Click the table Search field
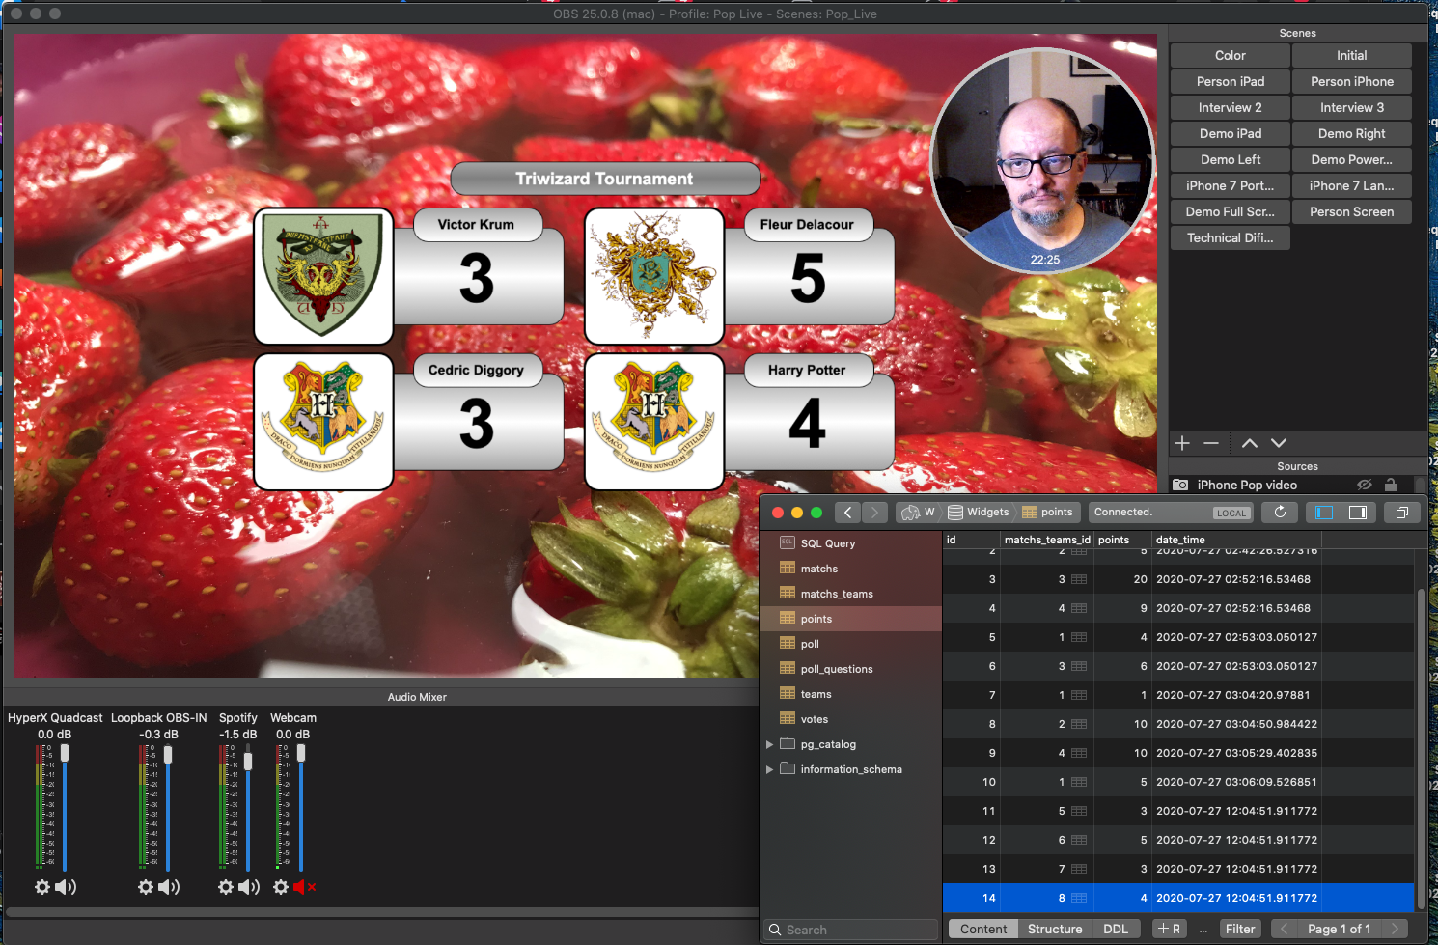 (x=851, y=930)
